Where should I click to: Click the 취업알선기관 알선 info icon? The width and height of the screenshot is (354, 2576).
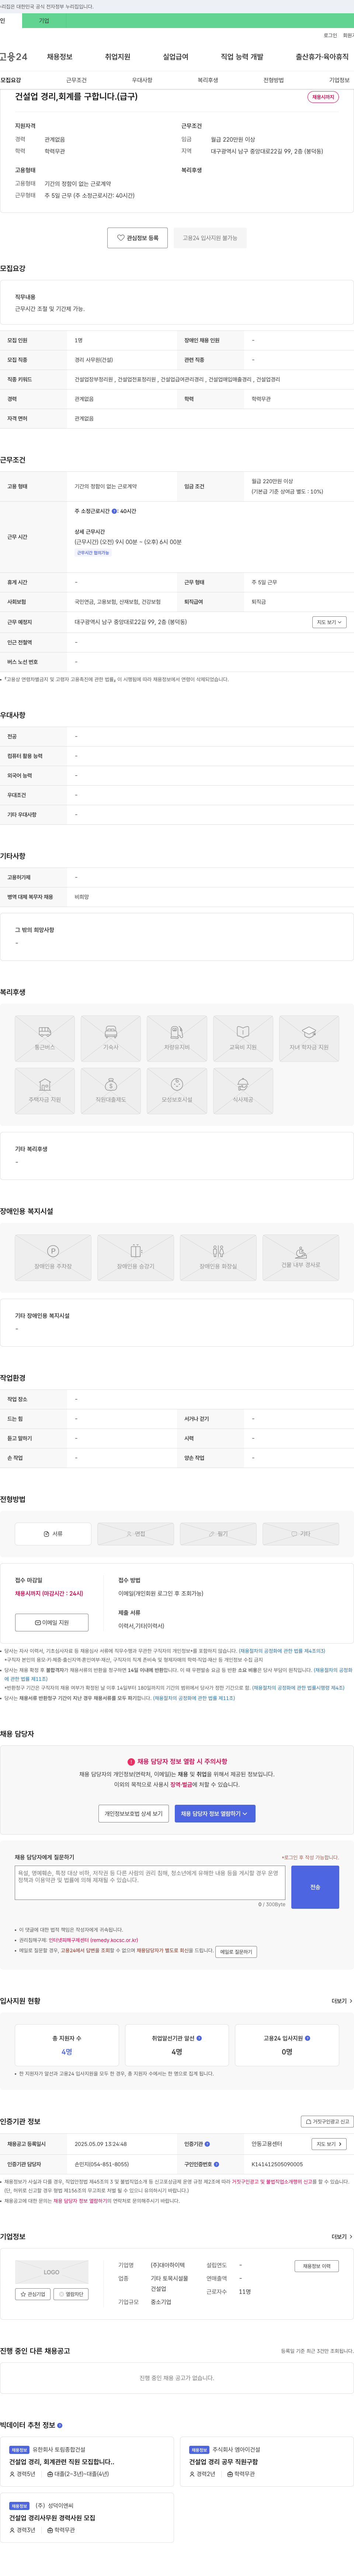[199, 2038]
